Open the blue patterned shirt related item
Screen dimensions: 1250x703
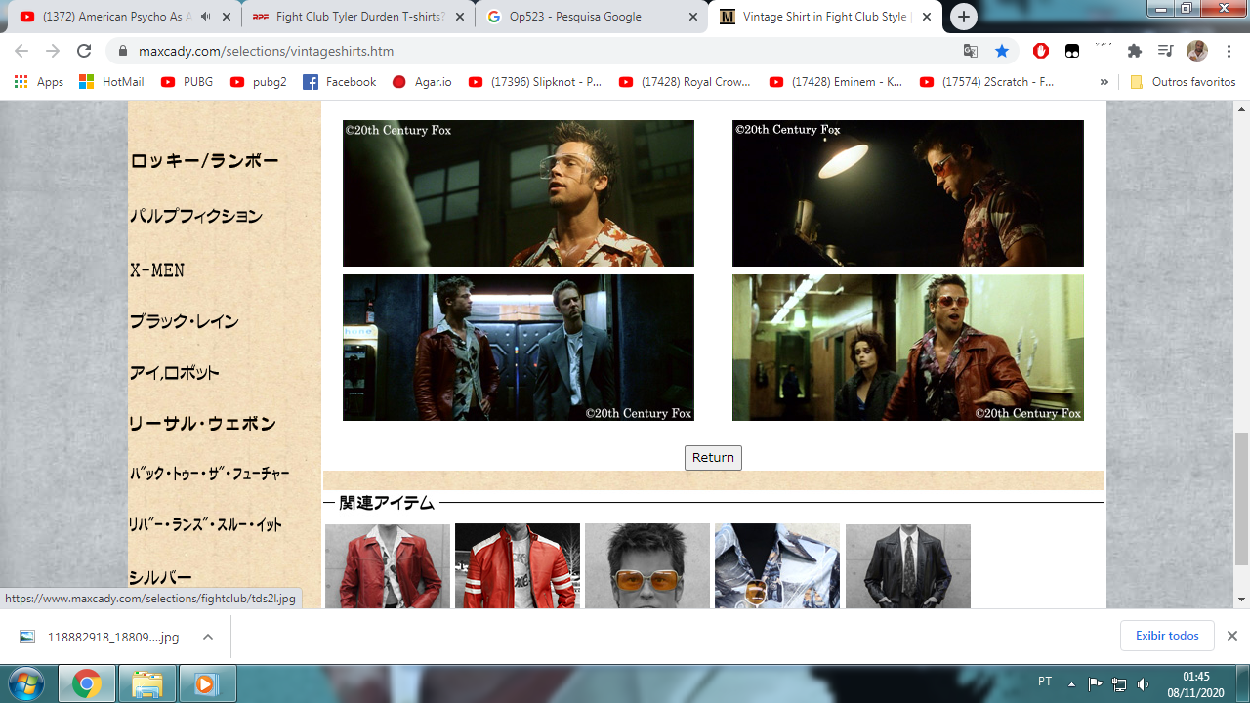[x=777, y=566]
